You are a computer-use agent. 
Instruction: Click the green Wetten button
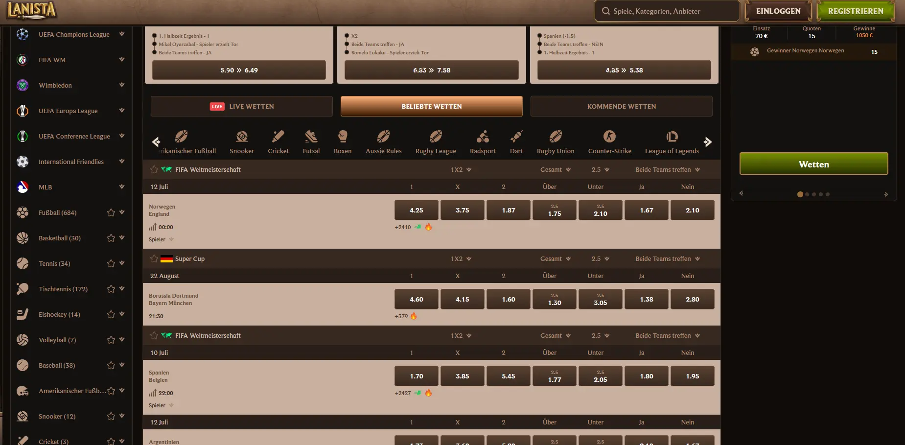[x=813, y=164]
